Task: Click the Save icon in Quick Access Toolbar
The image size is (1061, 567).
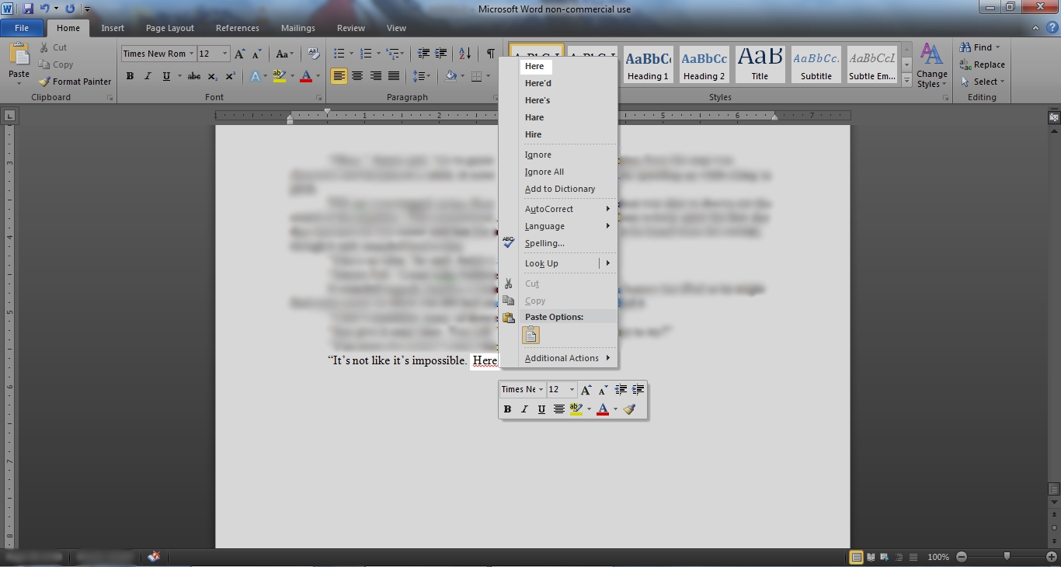Action: click(29, 9)
